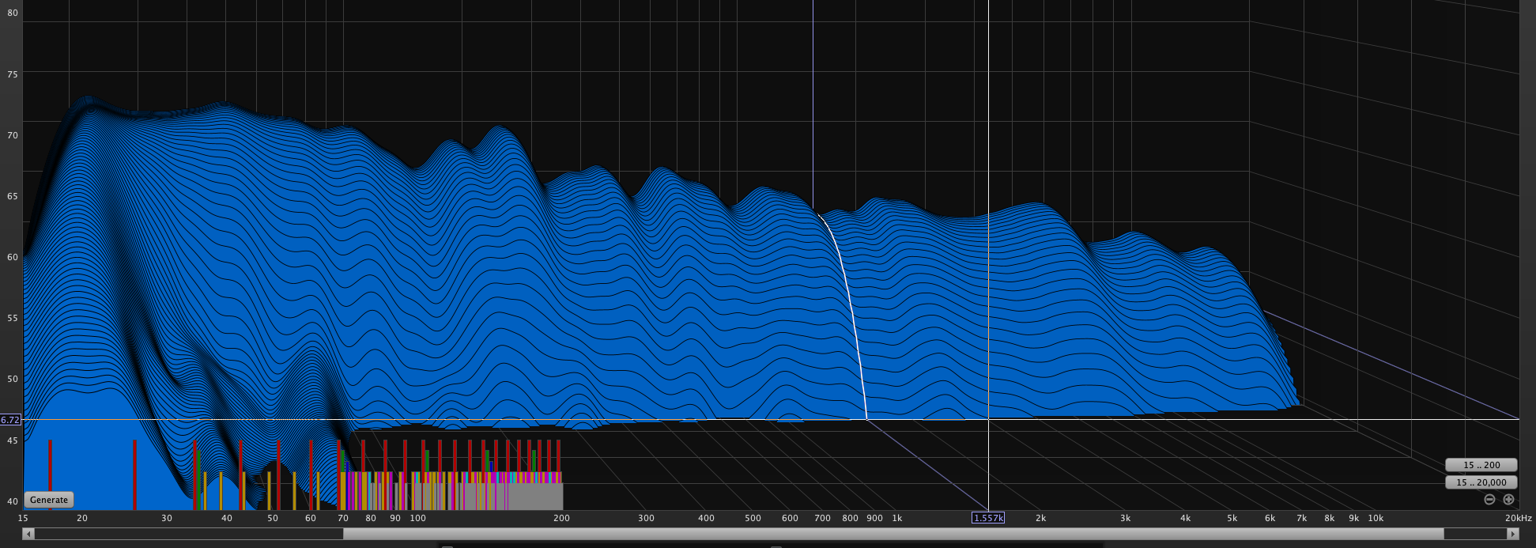1536x548 pixels.
Task: Click the horizontal scrollbar left arrow
Action: click(28, 535)
